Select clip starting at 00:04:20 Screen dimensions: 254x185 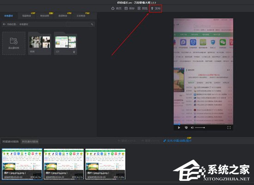pyautogui.click(x=64, y=164)
